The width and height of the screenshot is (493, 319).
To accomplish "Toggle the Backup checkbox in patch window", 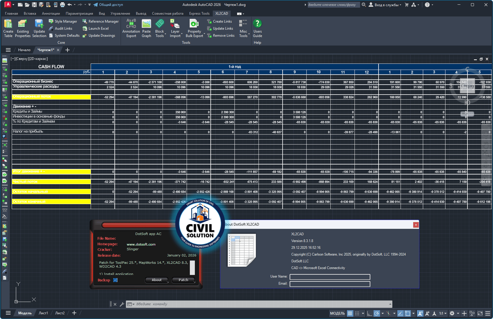I will tap(115, 280).
